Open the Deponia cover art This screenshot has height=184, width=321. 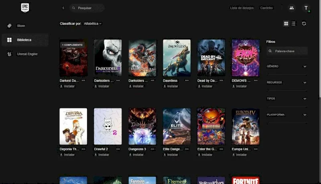[73, 127]
